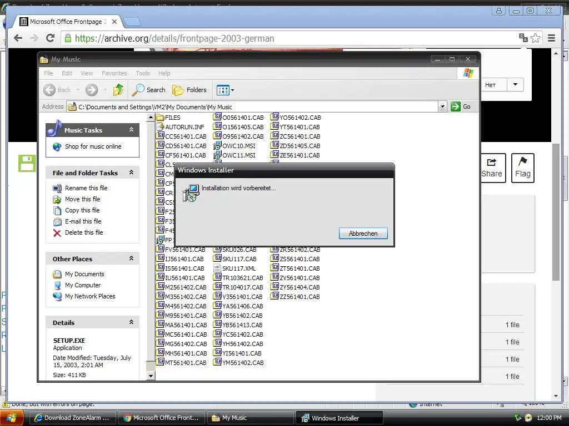Select MT561401.CAB file icon
569x426 pixels.
[x=160, y=362]
